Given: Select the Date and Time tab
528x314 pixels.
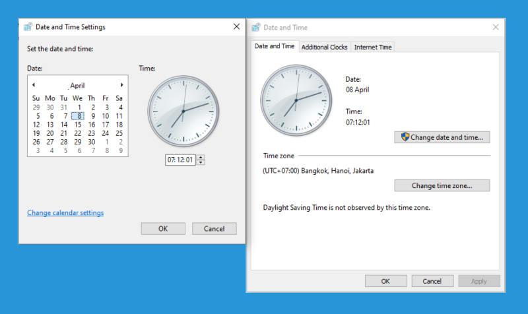Looking at the screenshot, I should point(275,46).
